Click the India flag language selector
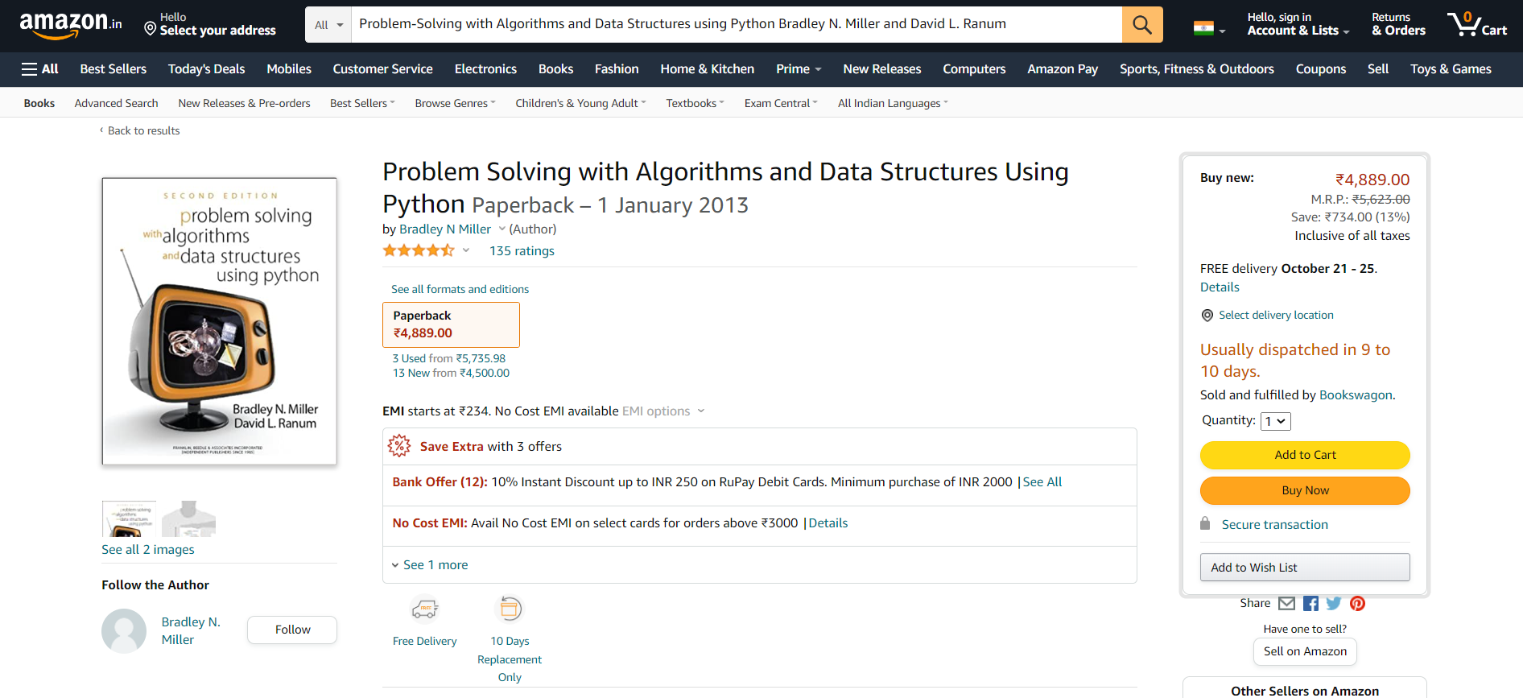This screenshot has width=1523, height=698. (x=1209, y=29)
